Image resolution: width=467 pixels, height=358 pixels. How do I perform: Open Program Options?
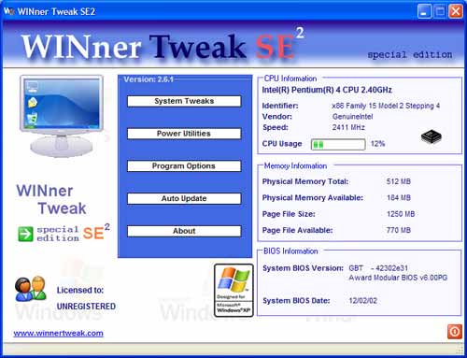pos(184,166)
